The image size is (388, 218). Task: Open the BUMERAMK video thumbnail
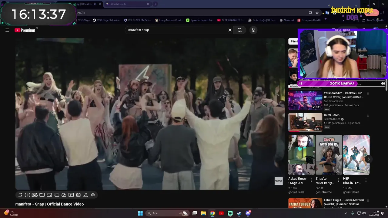tap(305, 122)
